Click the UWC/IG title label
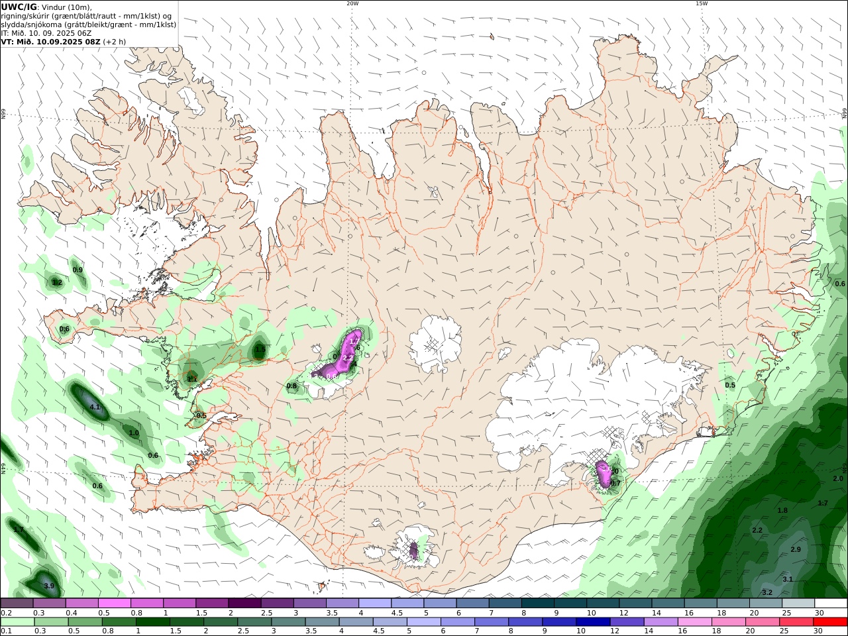The width and height of the screenshot is (848, 636). tap(19, 7)
